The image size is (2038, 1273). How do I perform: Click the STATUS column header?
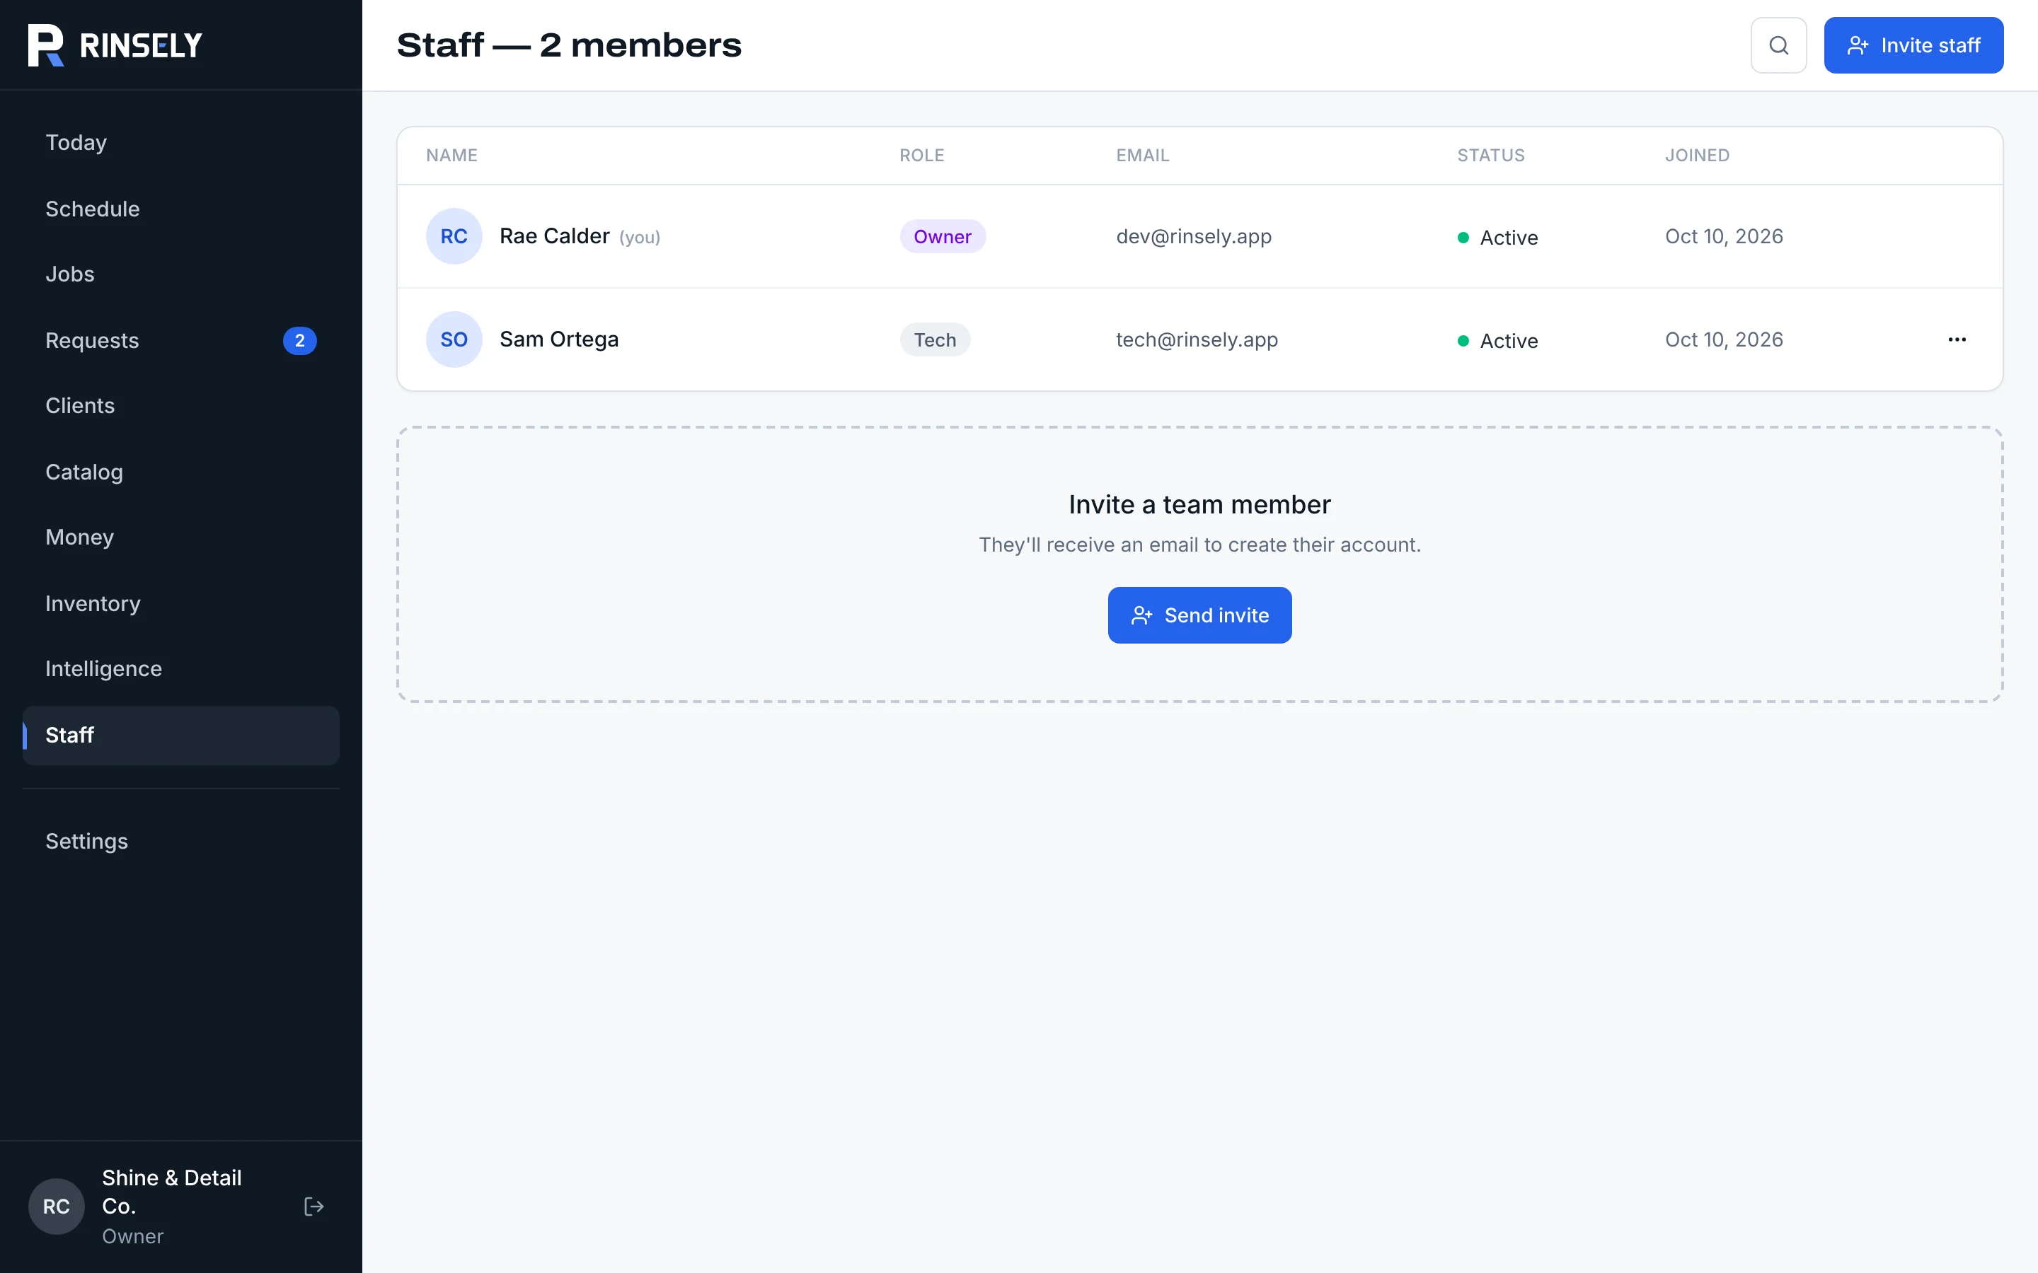click(x=1490, y=156)
